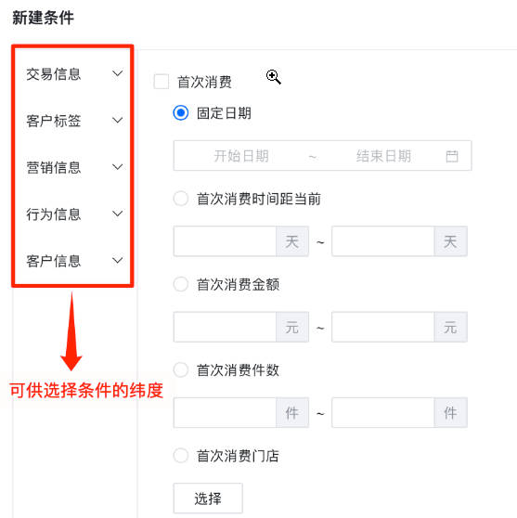Expand the 交易信息 chevron
Image resolution: width=517 pixels, height=518 pixels.
[117, 73]
